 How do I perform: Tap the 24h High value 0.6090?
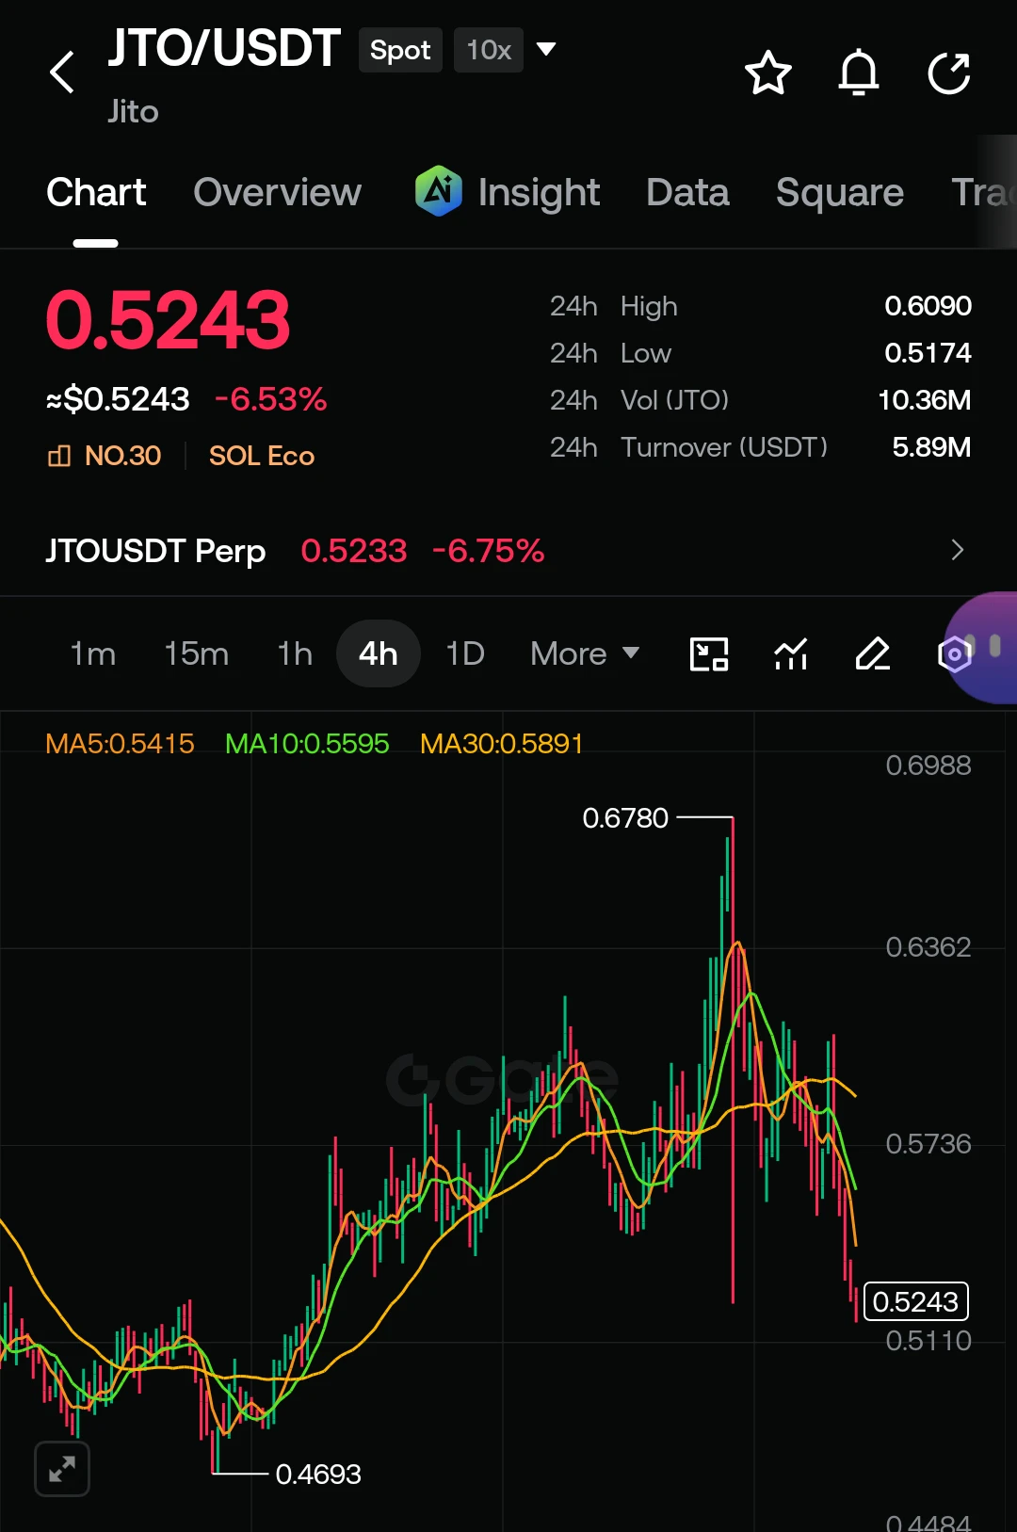[x=928, y=306]
